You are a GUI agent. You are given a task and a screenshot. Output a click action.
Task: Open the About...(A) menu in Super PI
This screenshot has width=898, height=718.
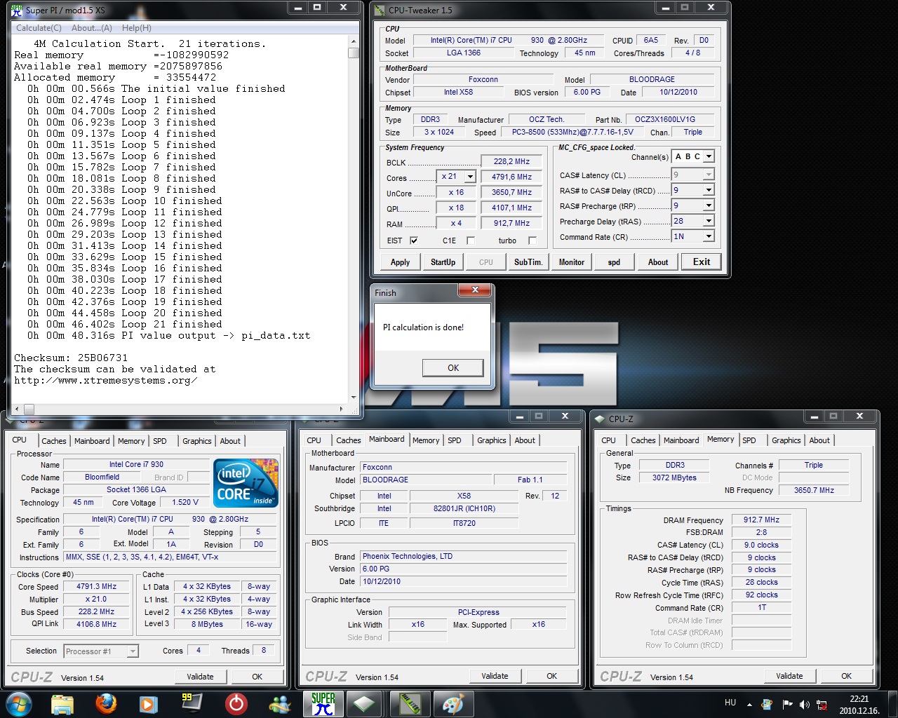pos(92,28)
